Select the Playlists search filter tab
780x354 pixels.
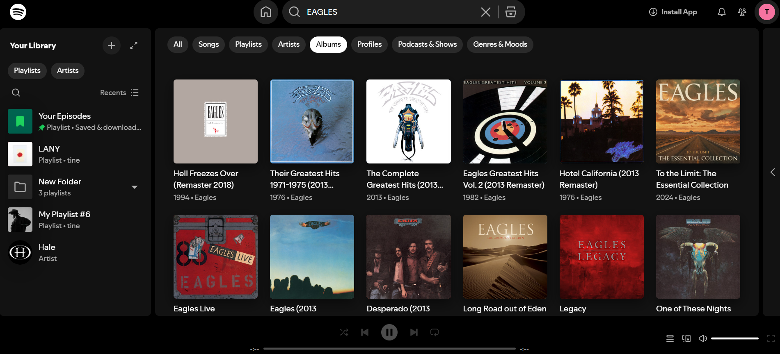tap(248, 44)
